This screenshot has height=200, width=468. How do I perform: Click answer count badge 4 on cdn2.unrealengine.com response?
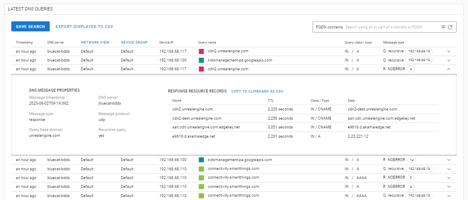[411, 69]
